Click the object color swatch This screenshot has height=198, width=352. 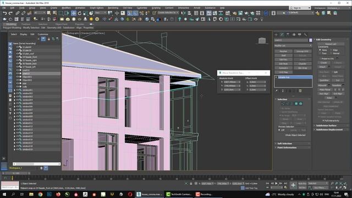pyautogui.click(x=310, y=40)
